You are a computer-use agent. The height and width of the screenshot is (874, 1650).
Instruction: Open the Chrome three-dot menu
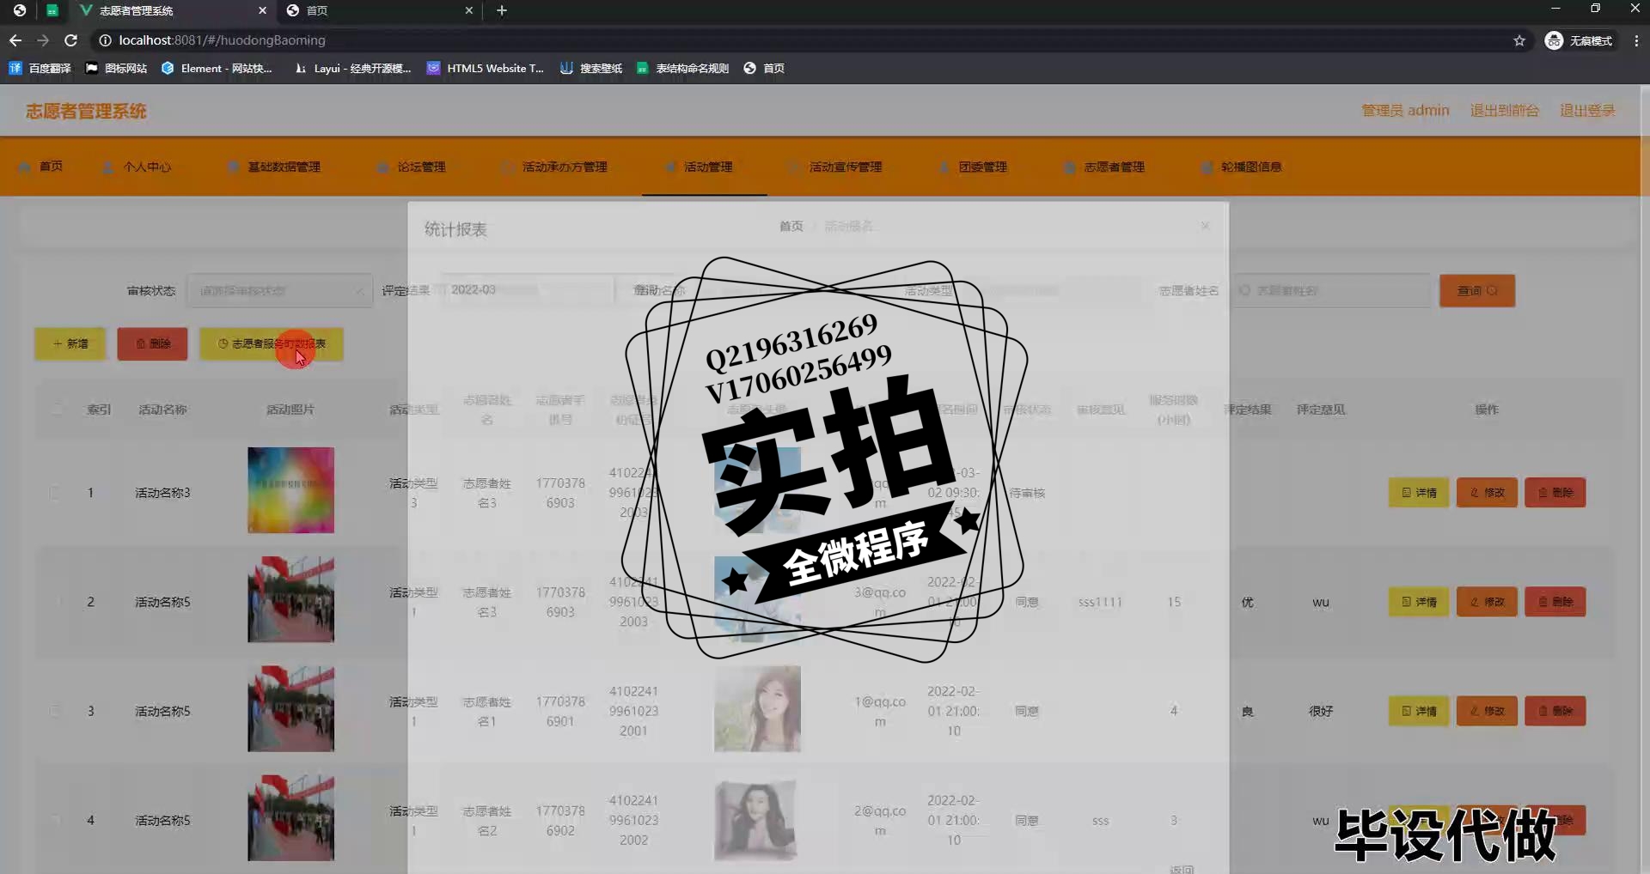[x=1636, y=40]
